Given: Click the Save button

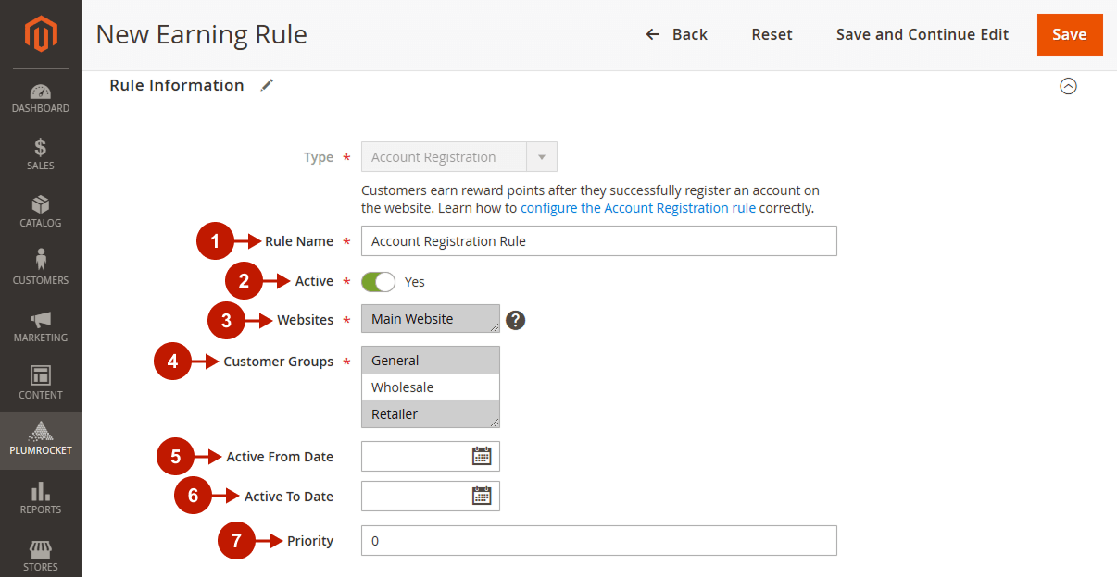Looking at the screenshot, I should pos(1070,34).
